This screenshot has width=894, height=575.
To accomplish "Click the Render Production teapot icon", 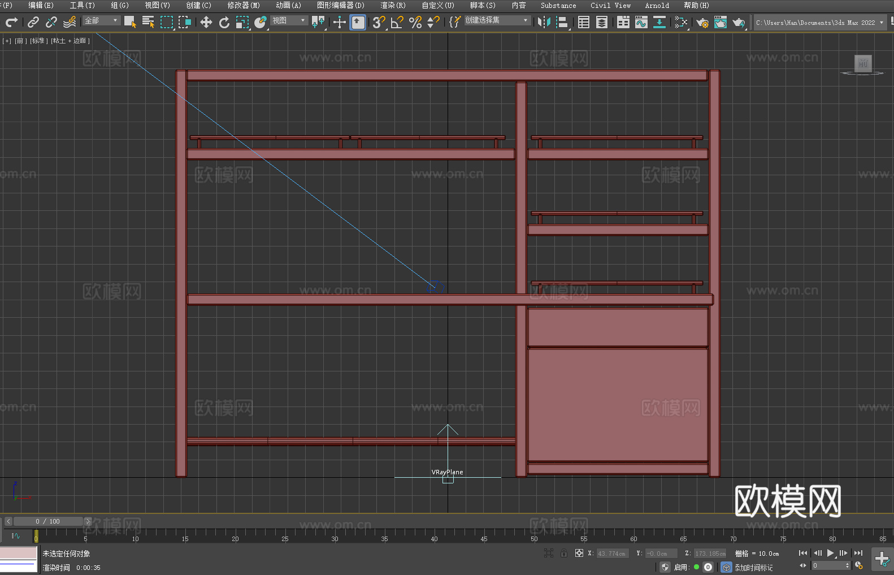I will pos(739,22).
